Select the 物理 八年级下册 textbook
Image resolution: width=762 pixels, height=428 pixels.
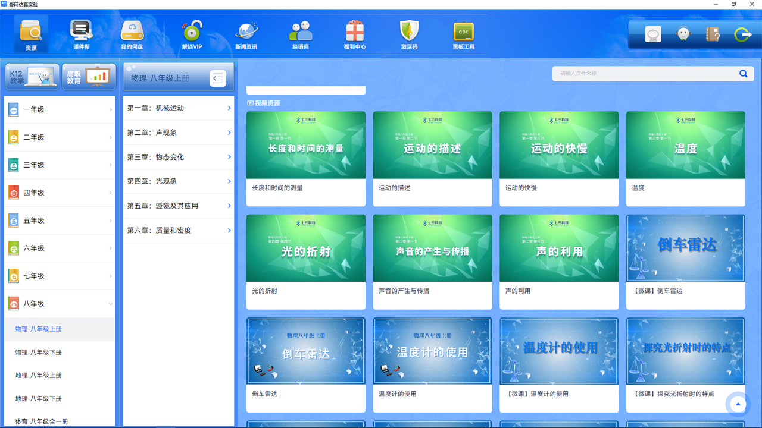(60, 352)
